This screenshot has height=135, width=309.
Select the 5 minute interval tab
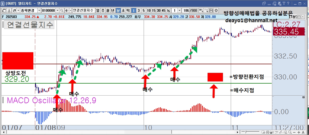click(x=143, y=10)
